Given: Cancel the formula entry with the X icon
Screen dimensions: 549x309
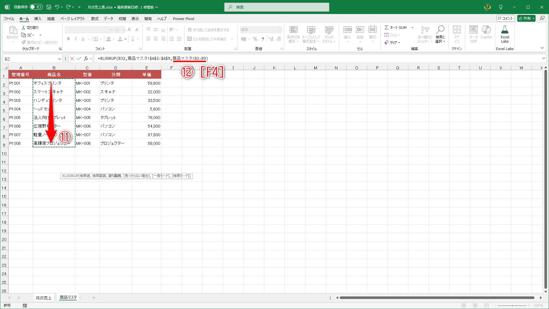Looking at the screenshot, I should point(72,59).
